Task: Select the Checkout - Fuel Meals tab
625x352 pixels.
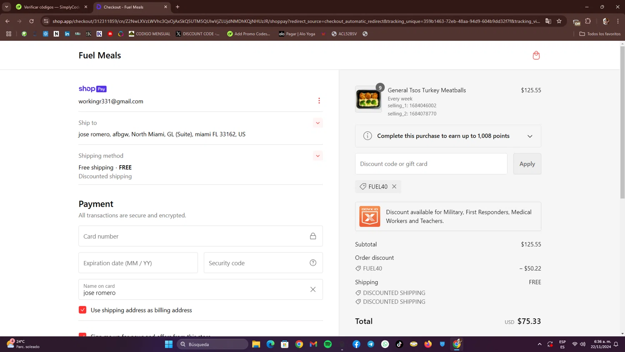Action: tap(132, 7)
